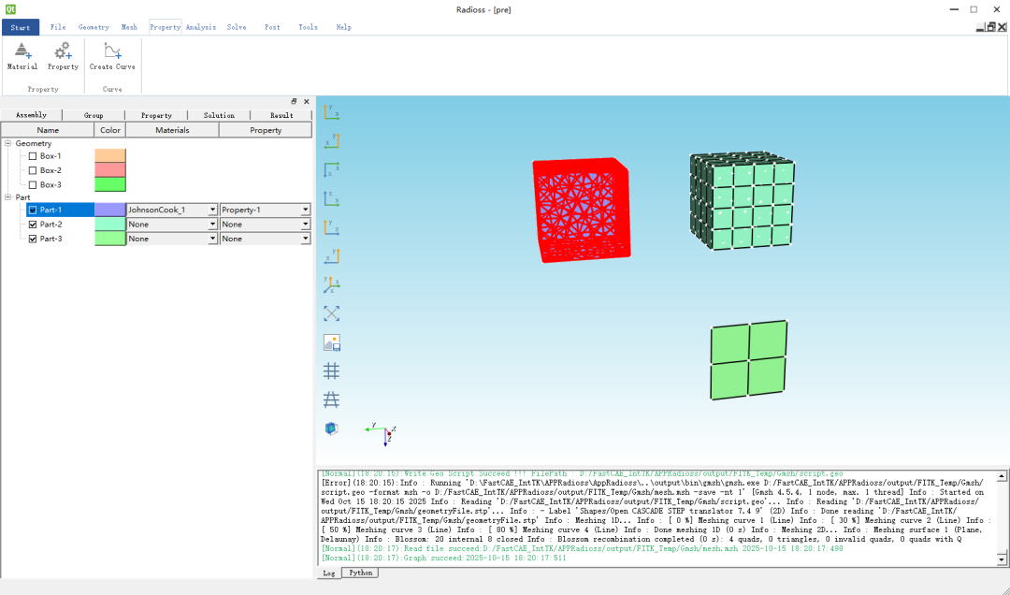The image size is (1010, 595).
Task: Click Part-1 purple color swatch
Action: point(110,210)
